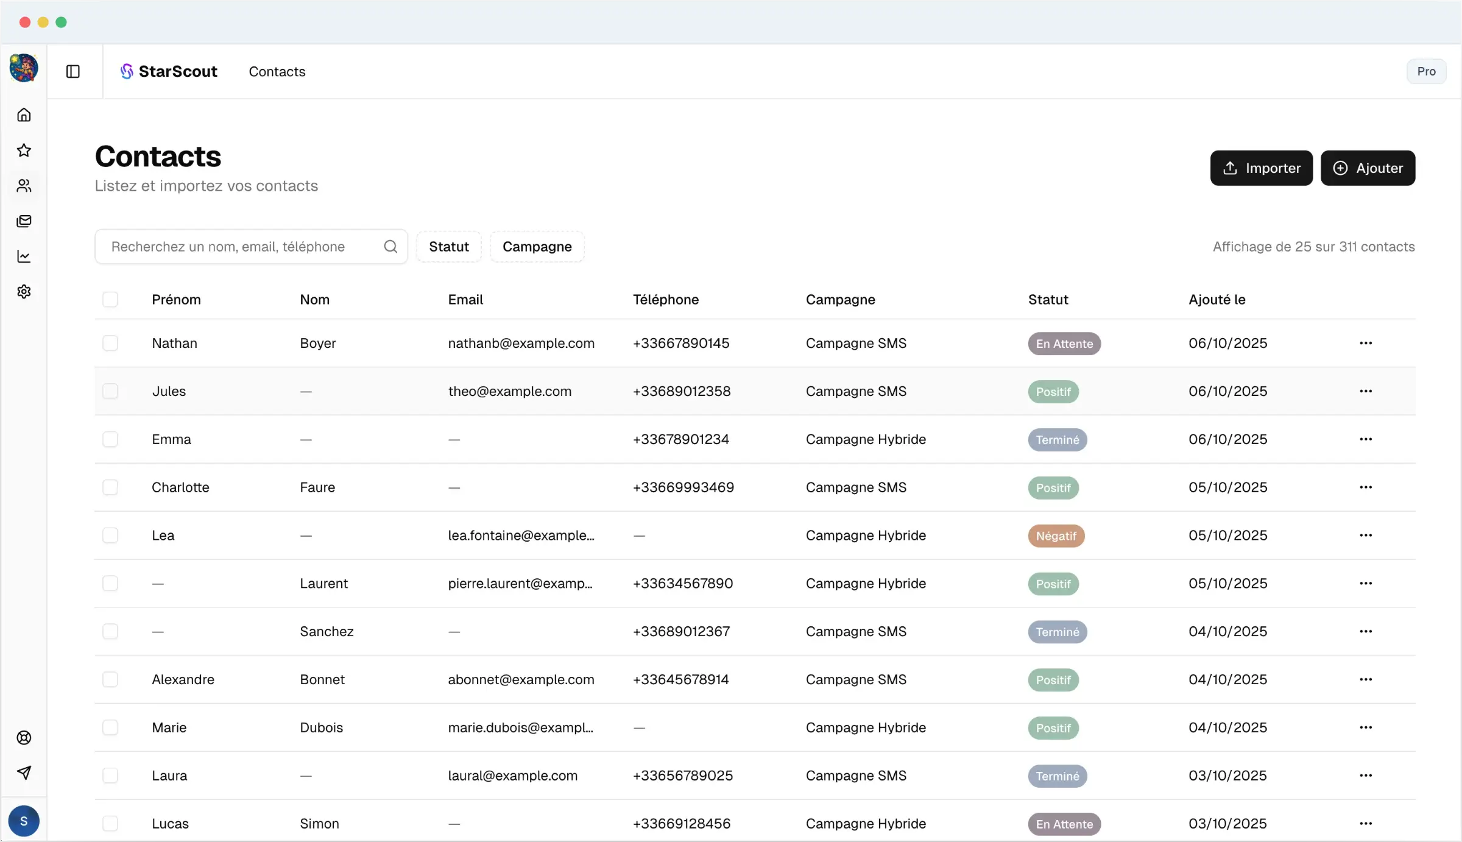Check the checkbox on Nathan Boyer's row
Viewport: 1462px width, 842px height.
[x=111, y=342]
